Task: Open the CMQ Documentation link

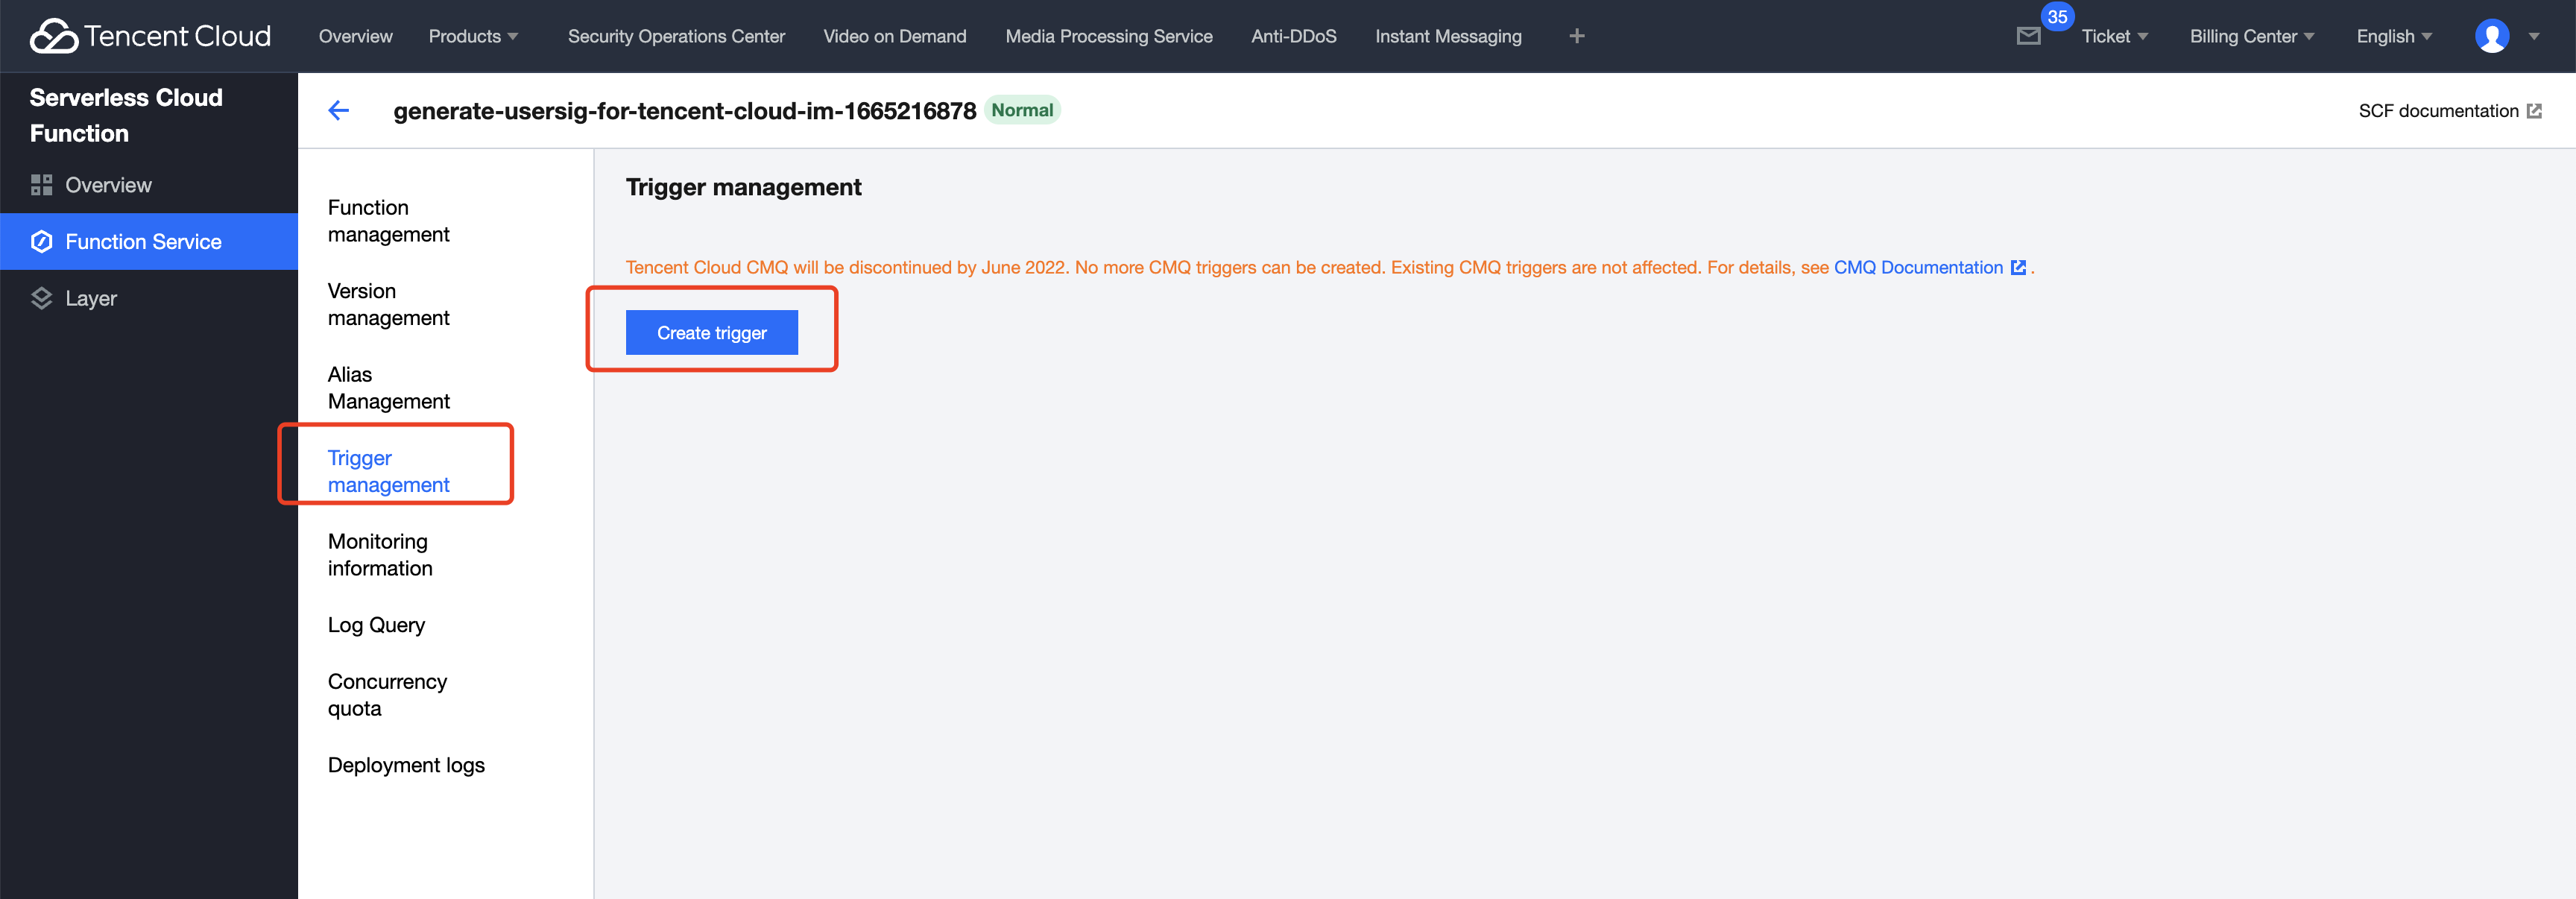Action: (x=1918, y=267)
